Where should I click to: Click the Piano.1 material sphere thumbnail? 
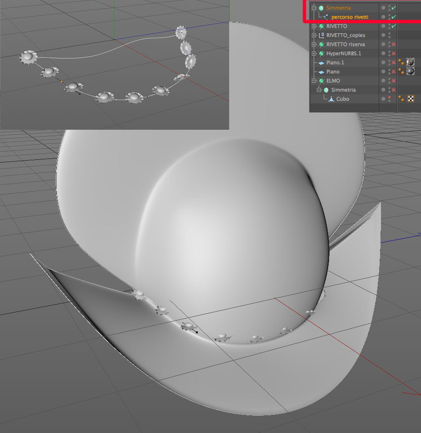pos(410,62)
